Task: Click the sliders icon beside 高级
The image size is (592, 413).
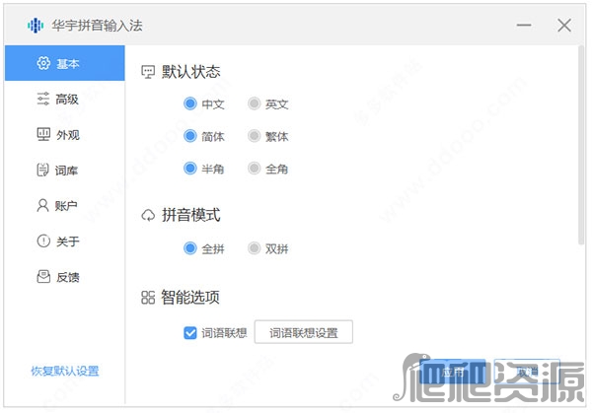Action: pyautogui.click(x=43, y=99)
